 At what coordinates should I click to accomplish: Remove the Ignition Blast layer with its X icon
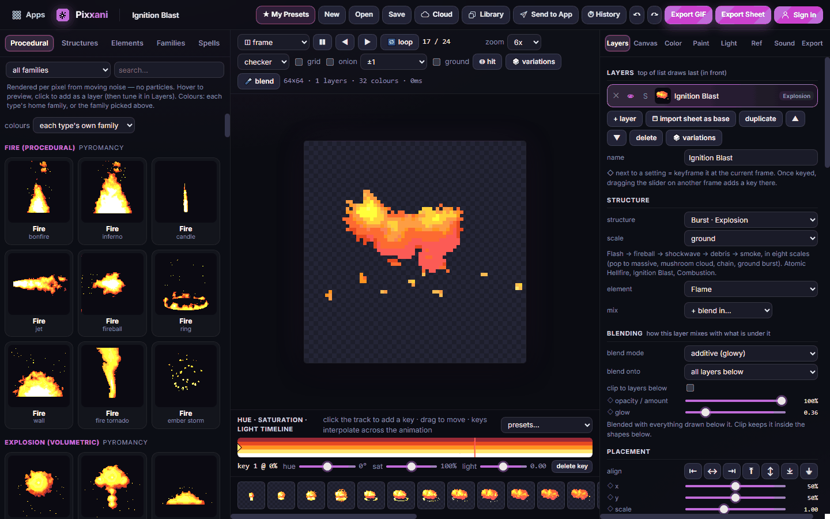(616, 96)
